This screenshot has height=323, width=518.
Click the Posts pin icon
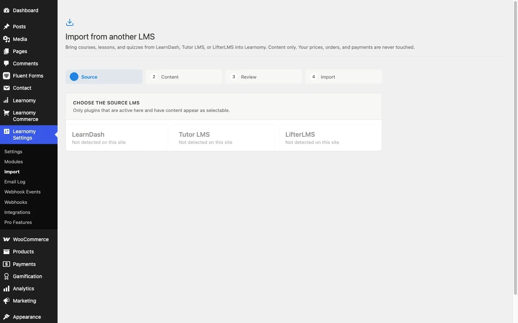point(6,27)
